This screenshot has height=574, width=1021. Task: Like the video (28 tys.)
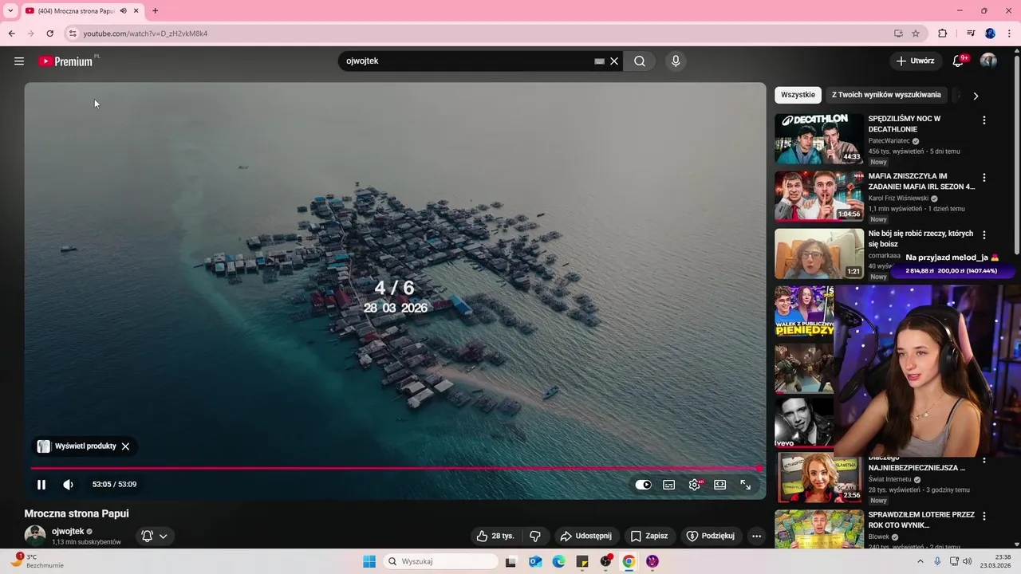pos(495,536)
